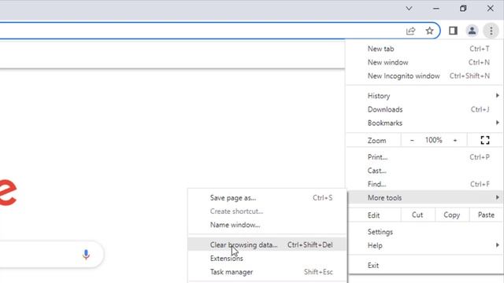Click the Paste button in Edit row
The width and height of the screenshot is (504, 283).
(486, 215)
